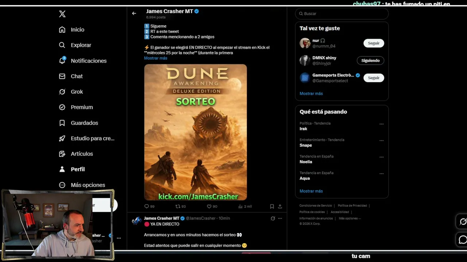Screen dimensions: 467x262
Task: Open options menu for Irak trend
Action: (x=381, y=124)
